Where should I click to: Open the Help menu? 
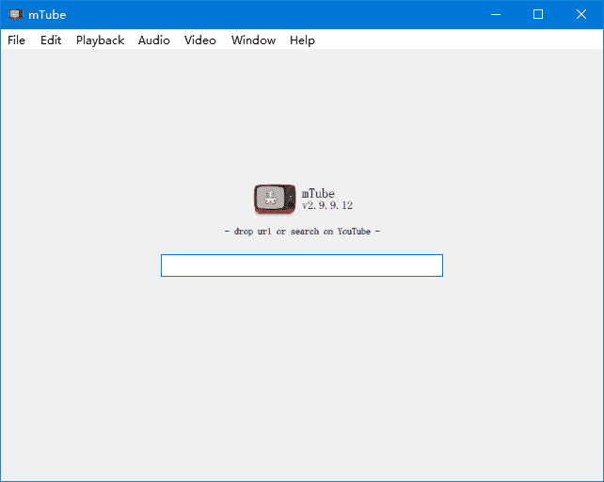click(x=302, y=40)
